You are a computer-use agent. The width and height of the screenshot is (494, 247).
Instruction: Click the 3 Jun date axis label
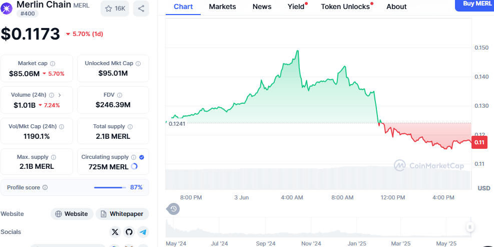[242, 197]
